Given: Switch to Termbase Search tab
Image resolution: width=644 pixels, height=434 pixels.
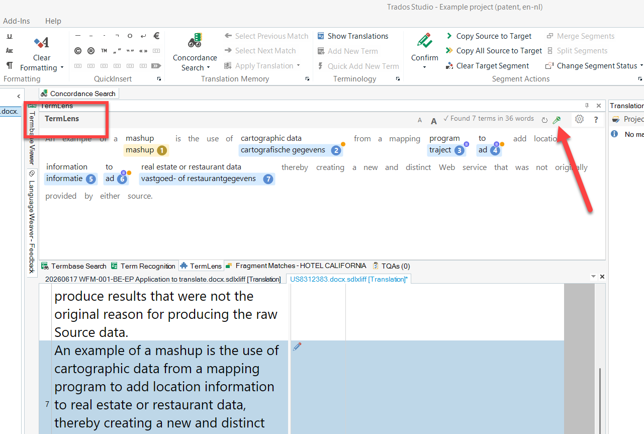Looking at the screenshot, I should click(x=73, y=266).
